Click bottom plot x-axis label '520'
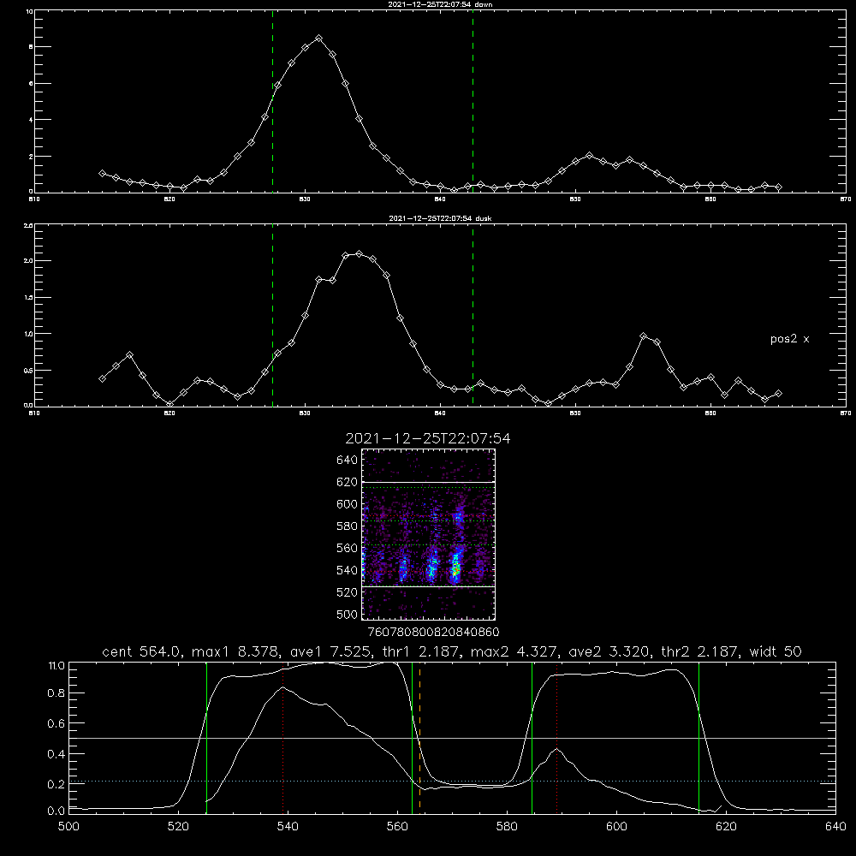Viewport: 856px width, 856px height. pyautogui.click(x=178, y=827)
